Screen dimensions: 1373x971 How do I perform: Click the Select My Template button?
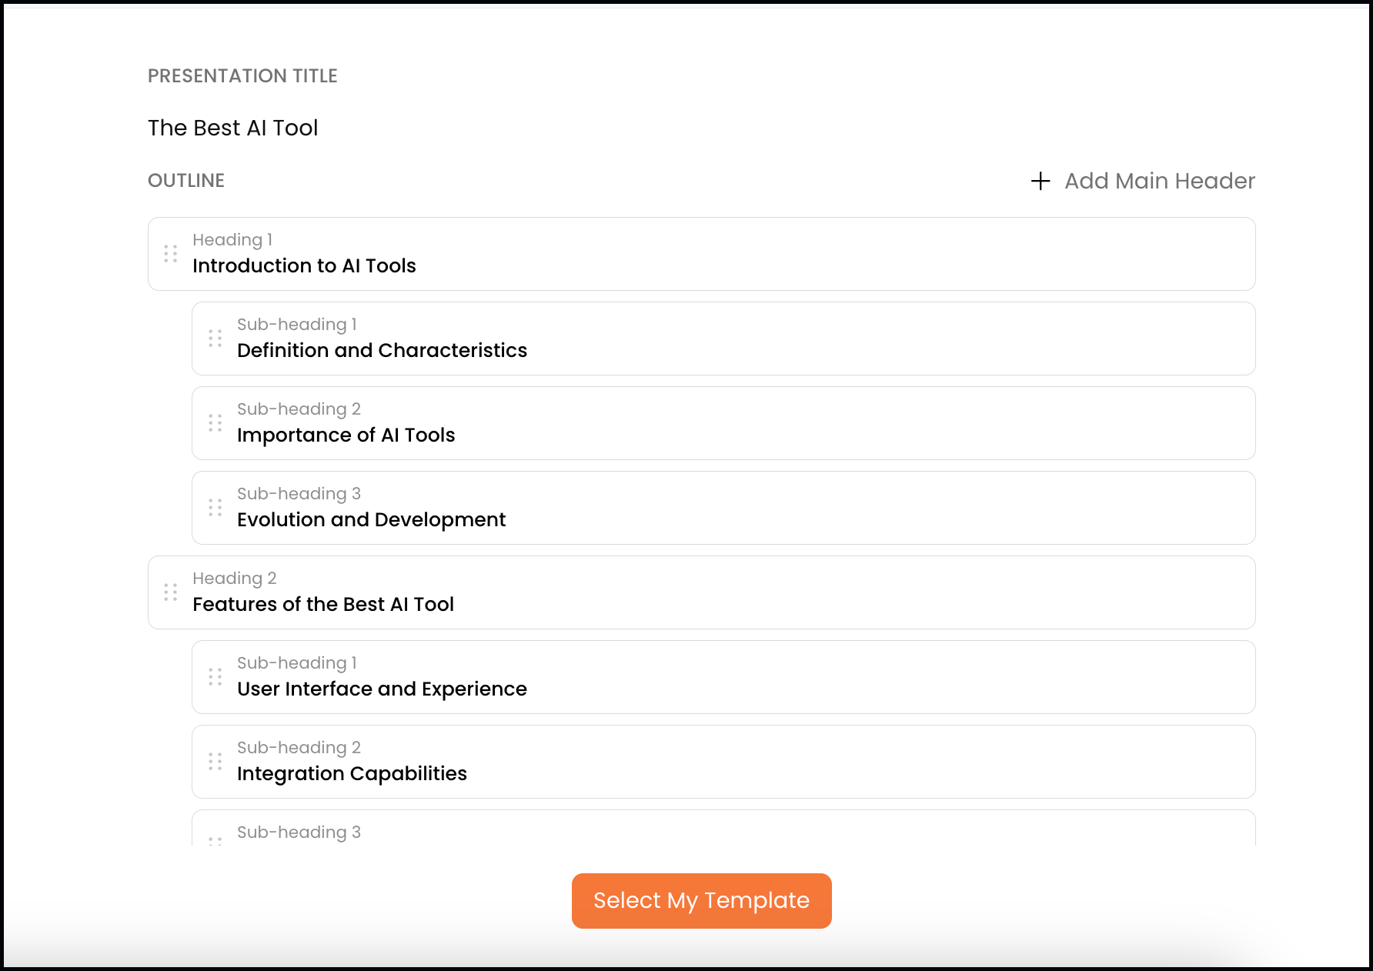coord(701,900)
